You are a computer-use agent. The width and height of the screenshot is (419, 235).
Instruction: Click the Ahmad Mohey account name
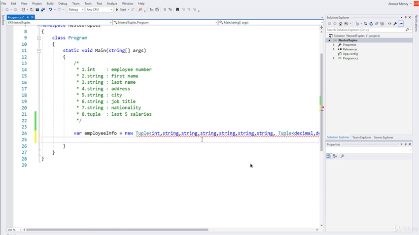pos(398,4)
